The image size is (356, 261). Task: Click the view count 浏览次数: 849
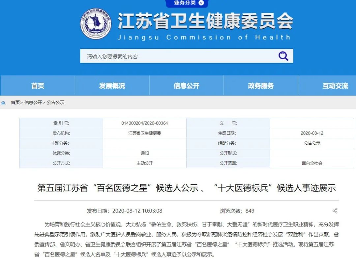point(237,211)
